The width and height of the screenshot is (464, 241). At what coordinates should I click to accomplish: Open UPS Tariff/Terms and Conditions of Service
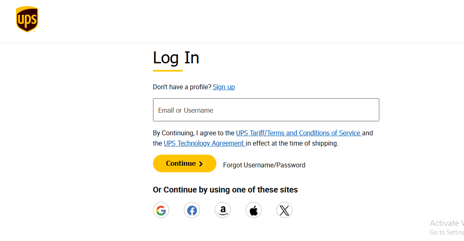pos(298,133)
